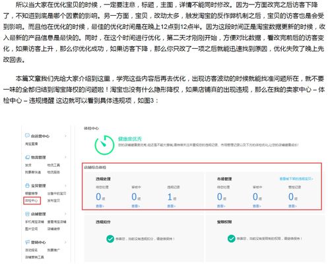Click 查看 under 违规记录 count
This screenshot has width=330, height=267.
171,206
